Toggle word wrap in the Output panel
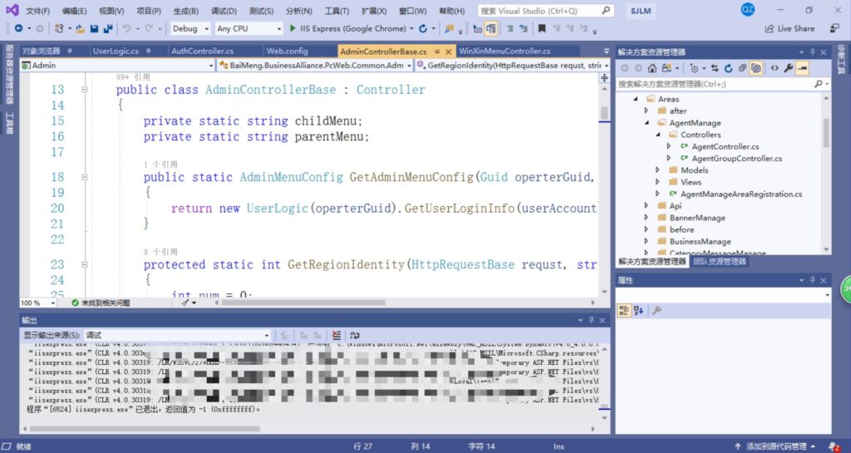 [355, 335]
